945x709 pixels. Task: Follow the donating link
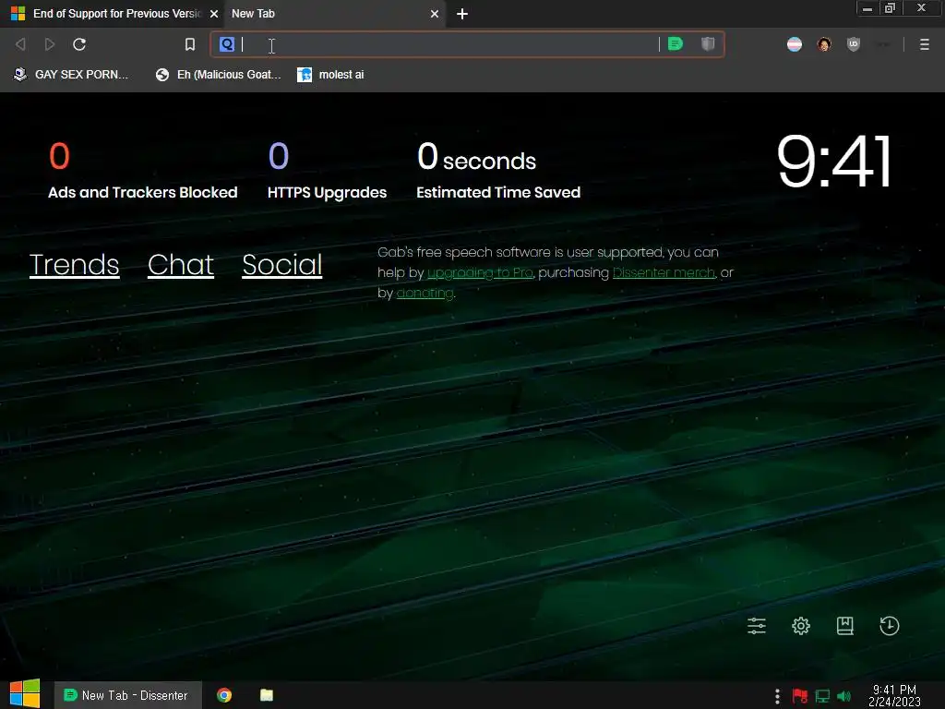tap(425, 293)
